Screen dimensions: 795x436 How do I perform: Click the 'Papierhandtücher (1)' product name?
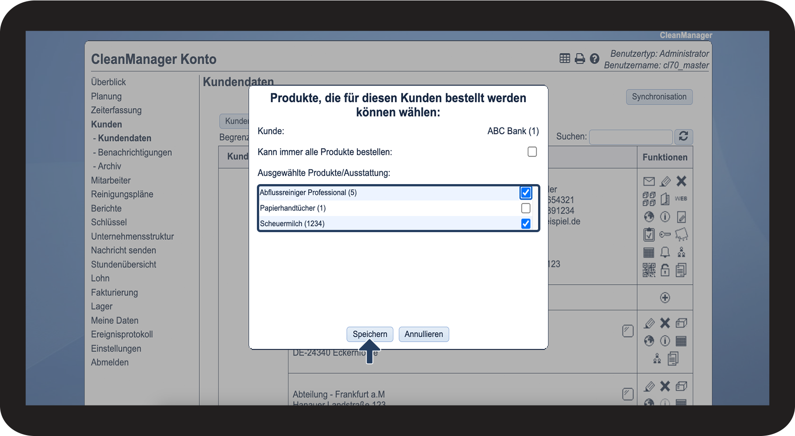pyautogui.click(x=293, y=208)
